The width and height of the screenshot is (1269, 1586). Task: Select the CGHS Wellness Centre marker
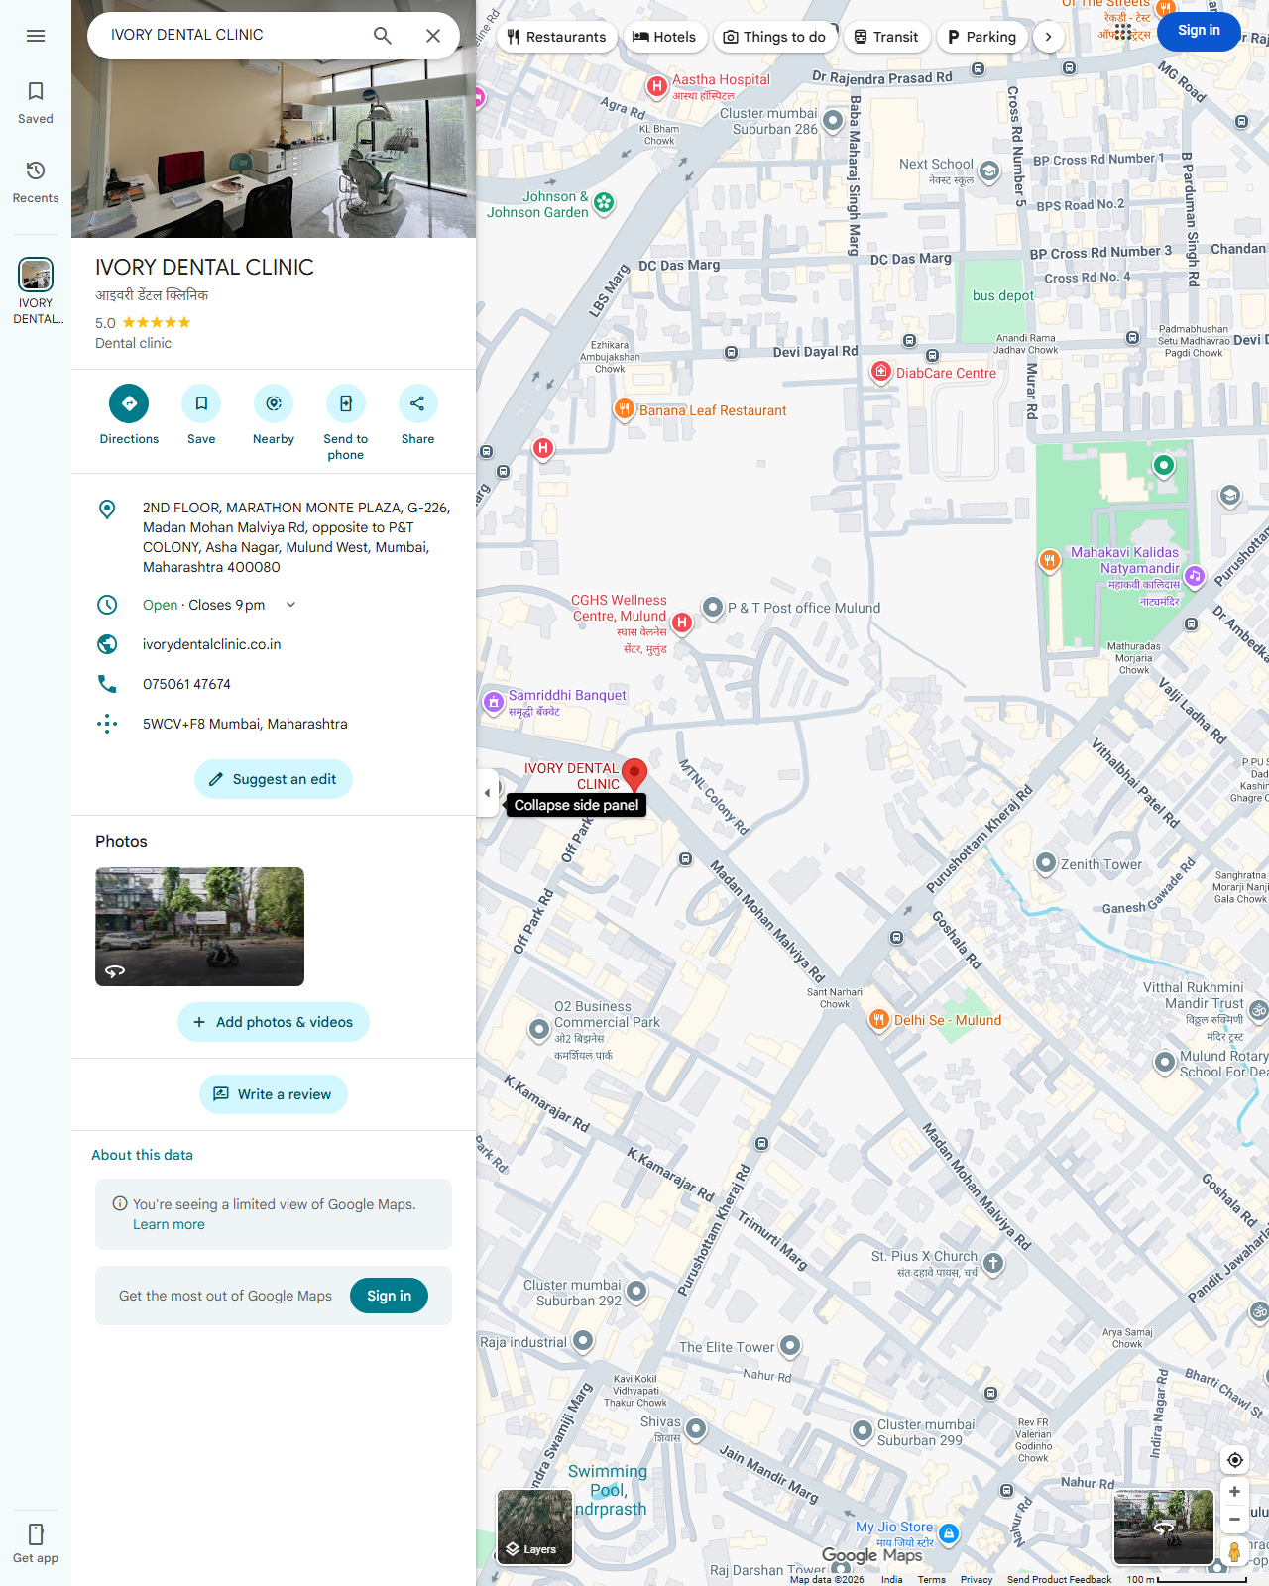coord(682,623)
